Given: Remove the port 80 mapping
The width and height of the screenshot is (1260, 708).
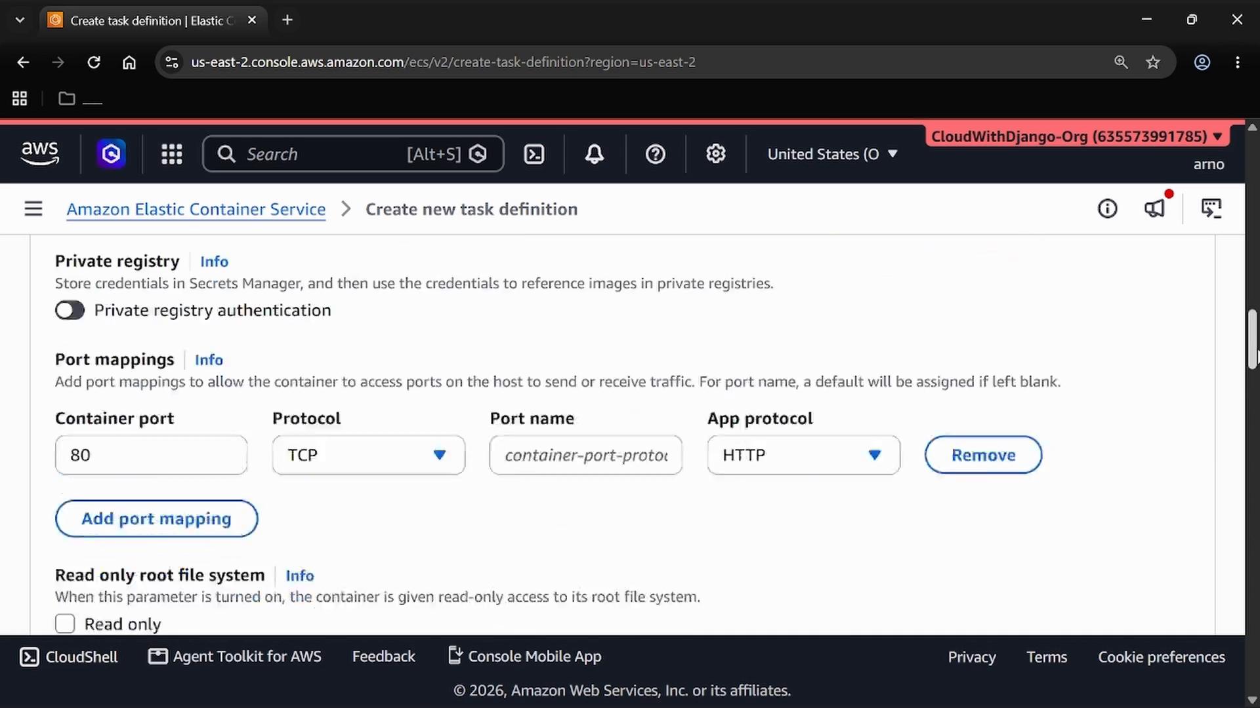Looking at the screenshot, I should point(983,455).
